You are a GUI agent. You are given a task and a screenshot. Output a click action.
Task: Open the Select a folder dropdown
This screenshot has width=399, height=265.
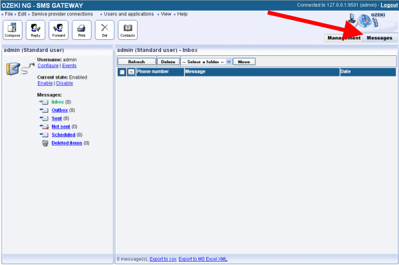pos(206,62)
